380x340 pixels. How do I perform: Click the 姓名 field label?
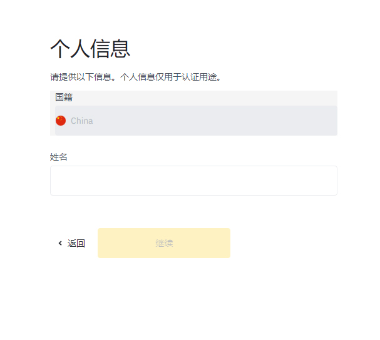coord(58,157)
